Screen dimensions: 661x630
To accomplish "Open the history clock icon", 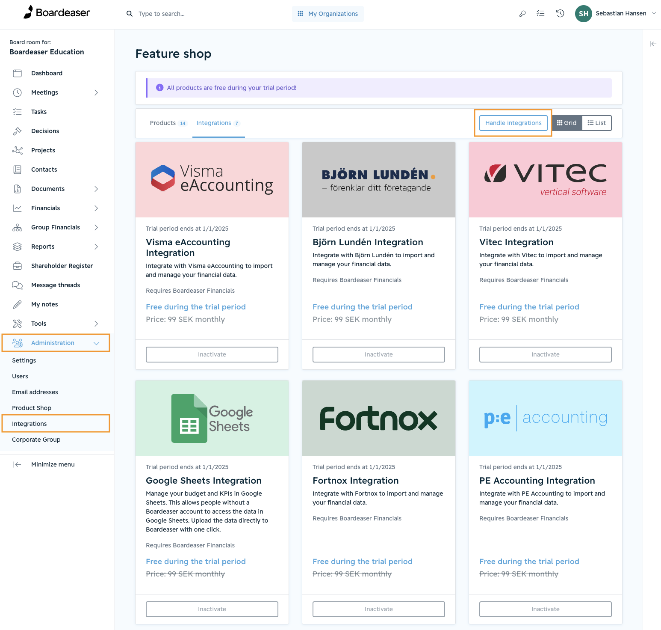I will tap(560, 14).
